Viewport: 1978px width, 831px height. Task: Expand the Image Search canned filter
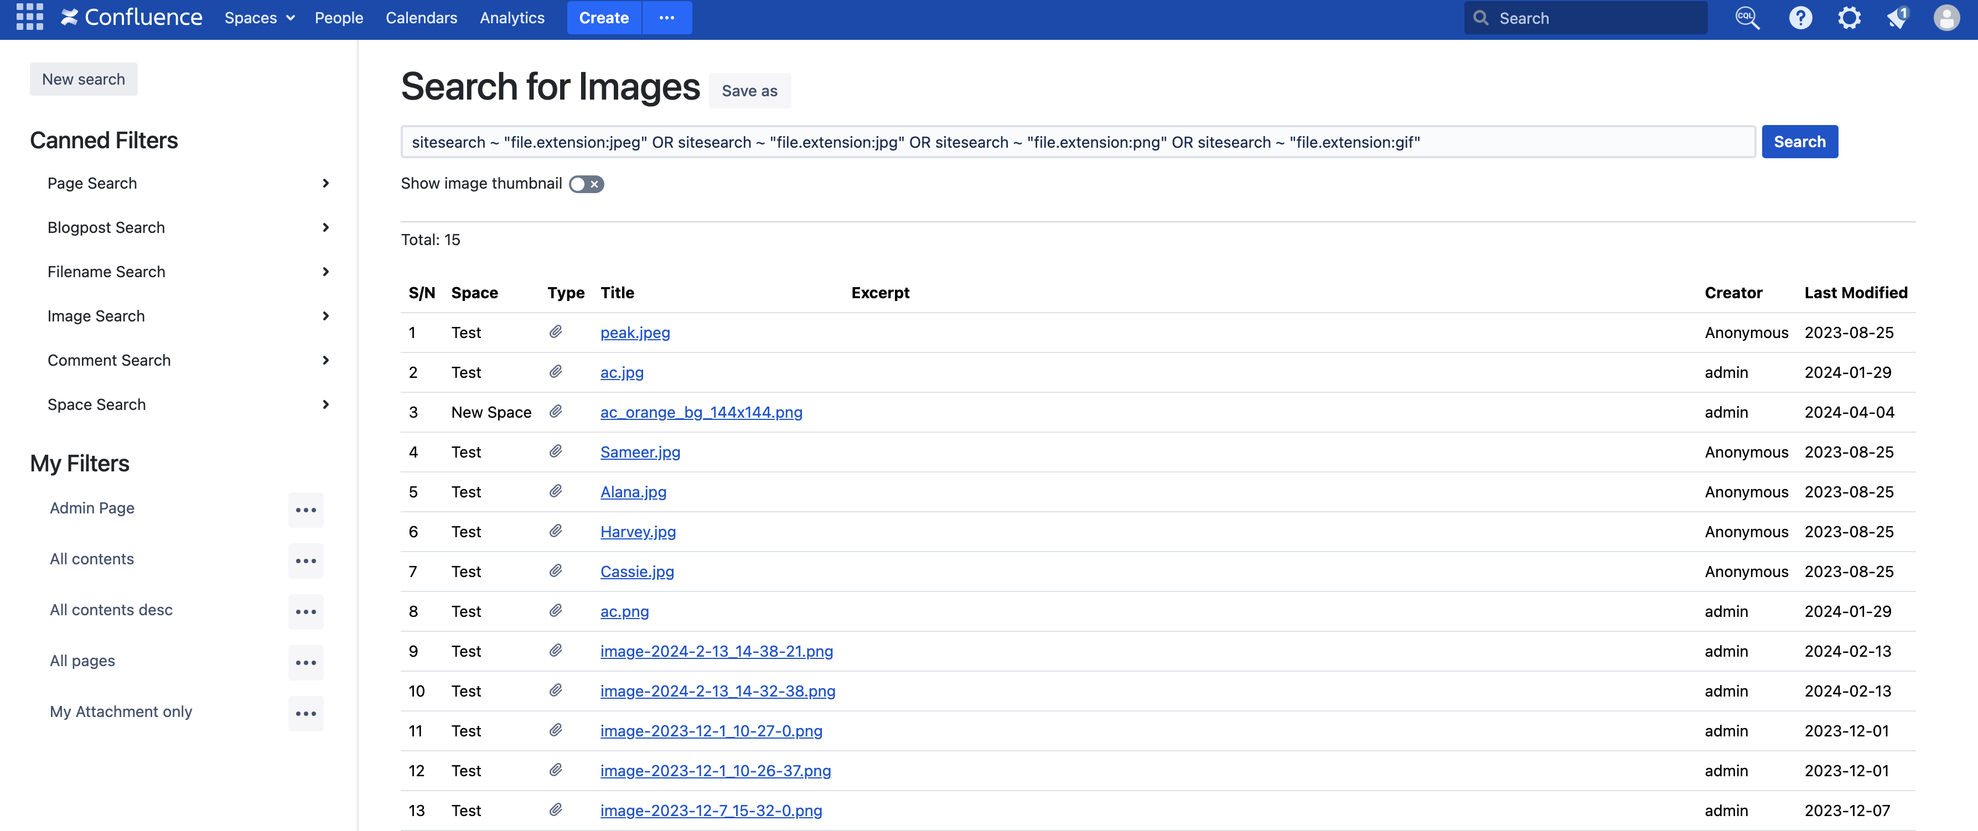(325, 316)
